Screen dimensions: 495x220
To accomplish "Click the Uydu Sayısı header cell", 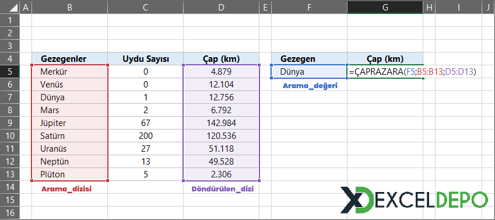I will pos(145,59).
